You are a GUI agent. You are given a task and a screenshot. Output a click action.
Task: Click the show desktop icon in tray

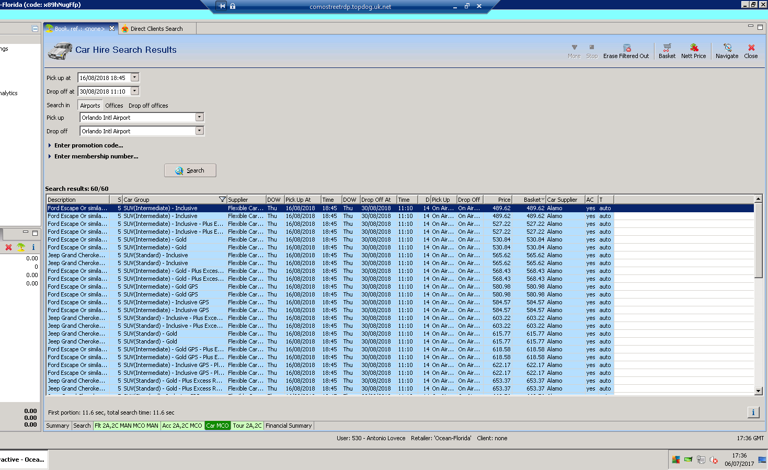tap(762, 460)
